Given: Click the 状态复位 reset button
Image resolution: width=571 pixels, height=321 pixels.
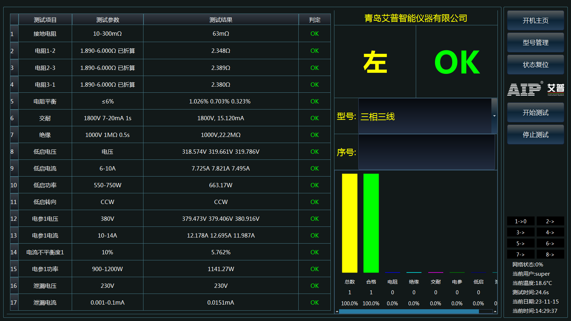Looking at the screenshot, I should tap(536, 65).
